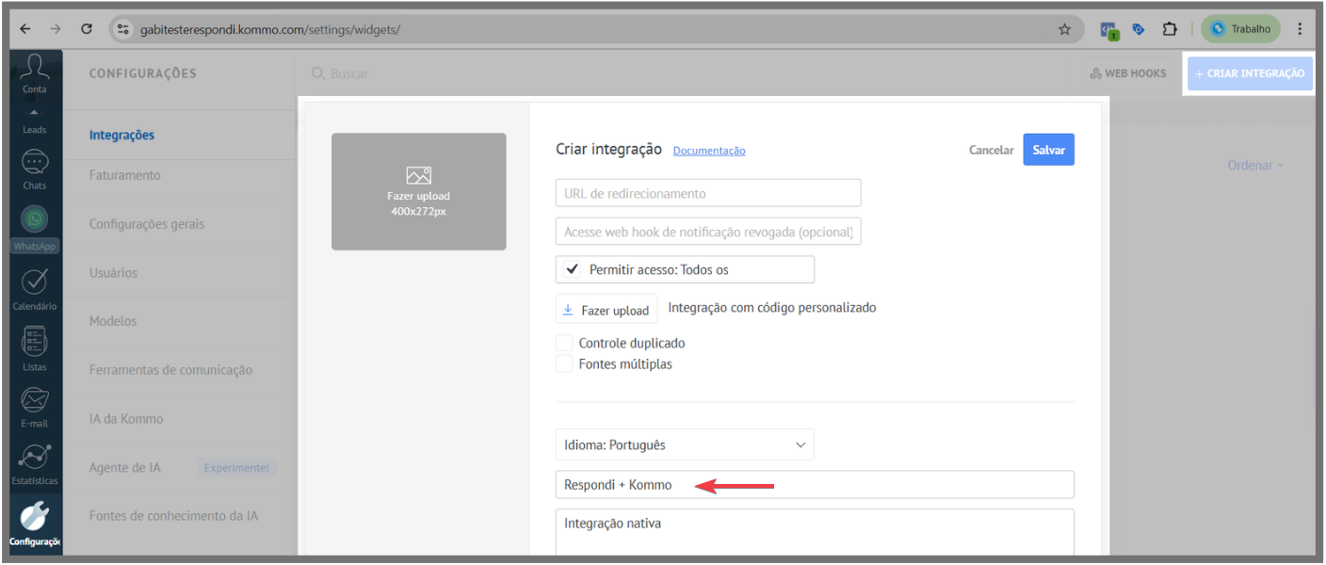Image resolution: width=1326 pixels, height=565 pixels.
Task: Click the Integração nativa description field
Action: tap(815, 532)
